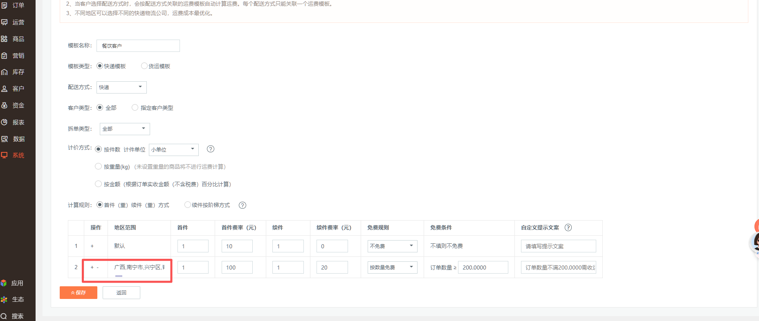Viewport: 759px width, 321px height.
Task: Select the 按金额 pricing option
Action: point(98,184)
